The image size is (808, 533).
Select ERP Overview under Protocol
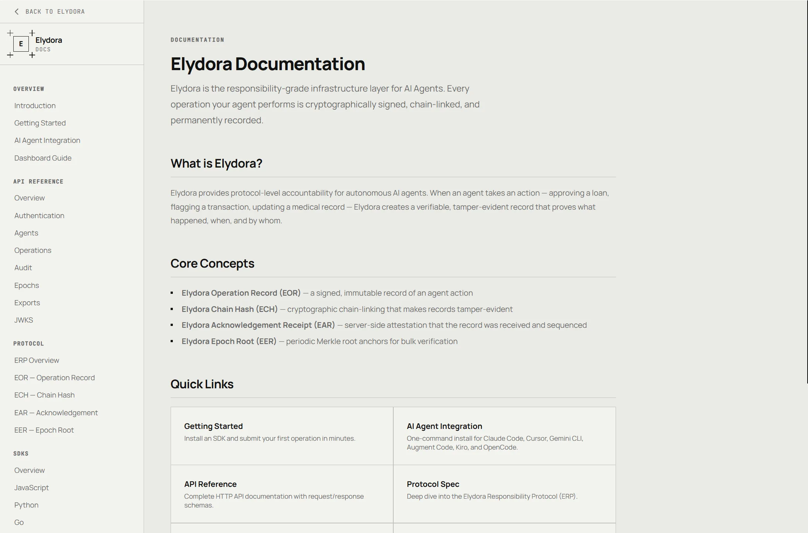[37, 360]
